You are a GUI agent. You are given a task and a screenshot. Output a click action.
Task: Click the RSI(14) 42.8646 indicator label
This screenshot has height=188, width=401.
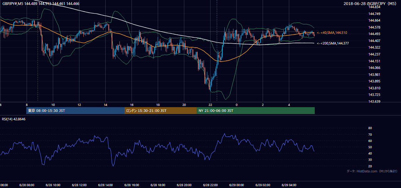14,119
